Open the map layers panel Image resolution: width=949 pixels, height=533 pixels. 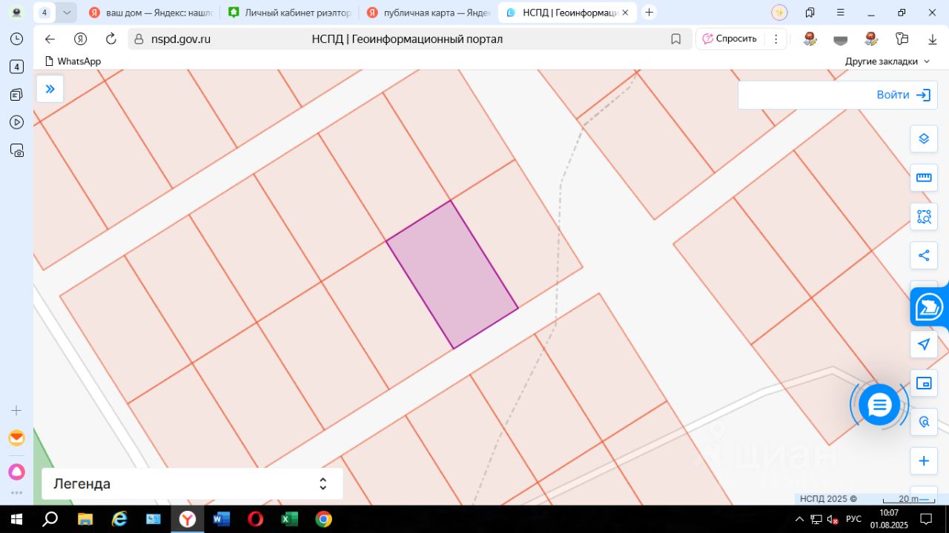(x=924, y=138)
